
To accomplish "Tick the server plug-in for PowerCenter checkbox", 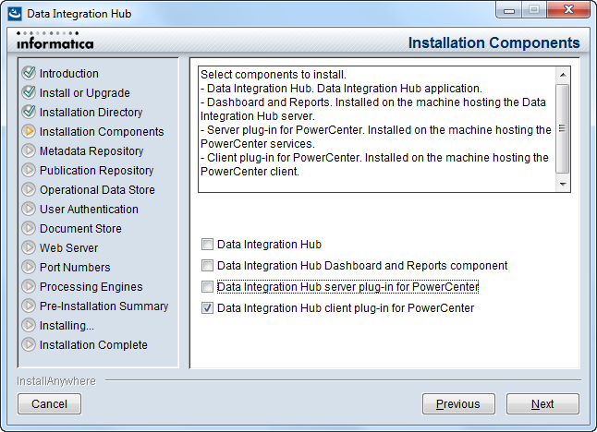I will click(208, 287).
